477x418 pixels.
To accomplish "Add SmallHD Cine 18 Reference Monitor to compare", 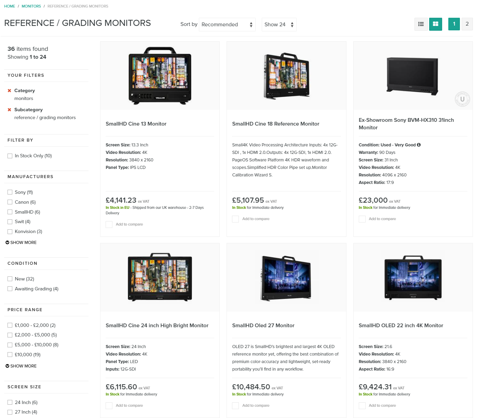I will pyautogui.click(x=235, y=219).
